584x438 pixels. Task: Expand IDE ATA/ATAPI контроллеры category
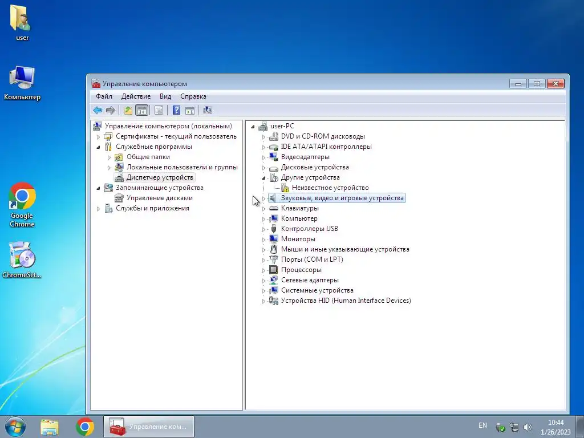click(263, 147)
